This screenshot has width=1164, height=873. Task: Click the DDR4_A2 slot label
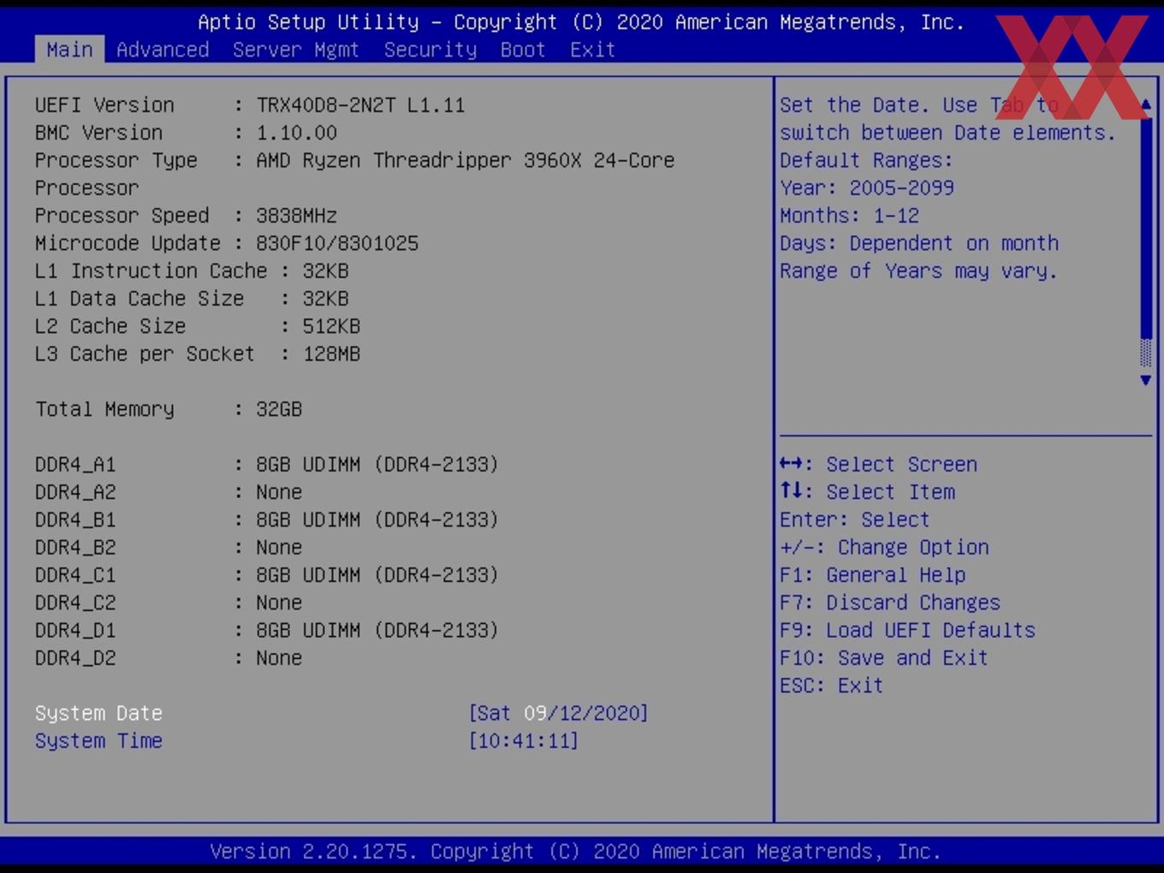pos(75,492)
